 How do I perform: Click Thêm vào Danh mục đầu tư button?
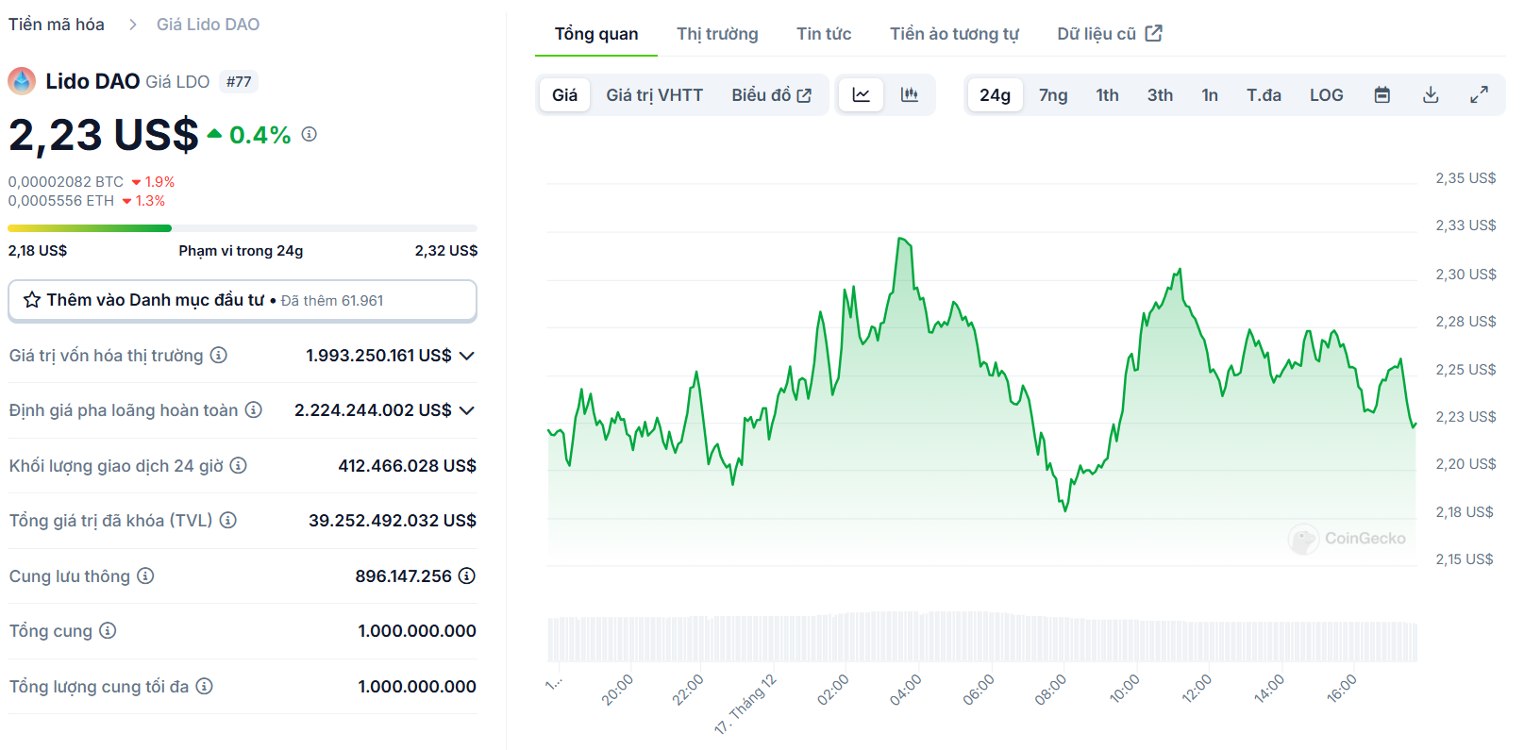pos(243,300)
